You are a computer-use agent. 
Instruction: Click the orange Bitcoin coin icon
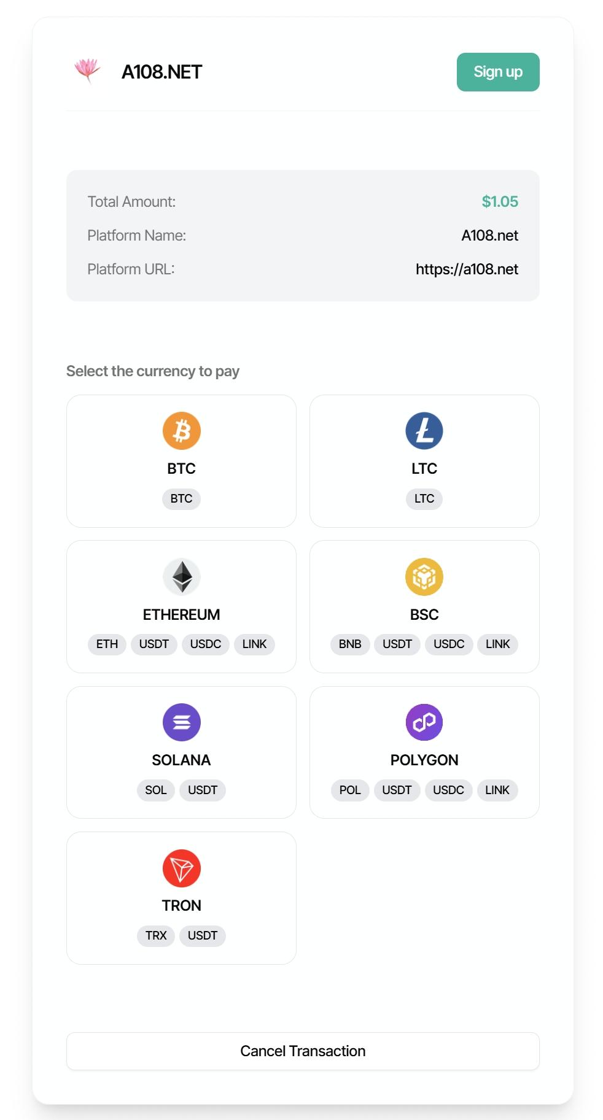[181, 431]
